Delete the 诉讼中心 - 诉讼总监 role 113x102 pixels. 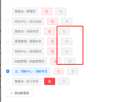[x=53, y=21]
